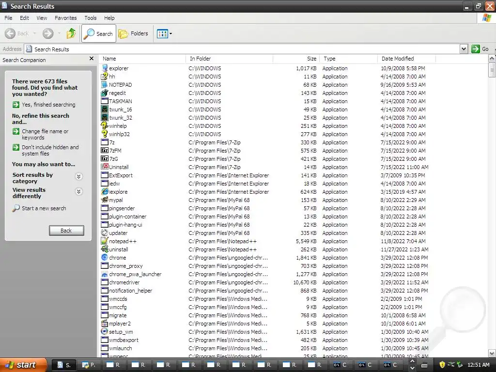
Task: Sort by the Type column header
Action: point(349,59)
